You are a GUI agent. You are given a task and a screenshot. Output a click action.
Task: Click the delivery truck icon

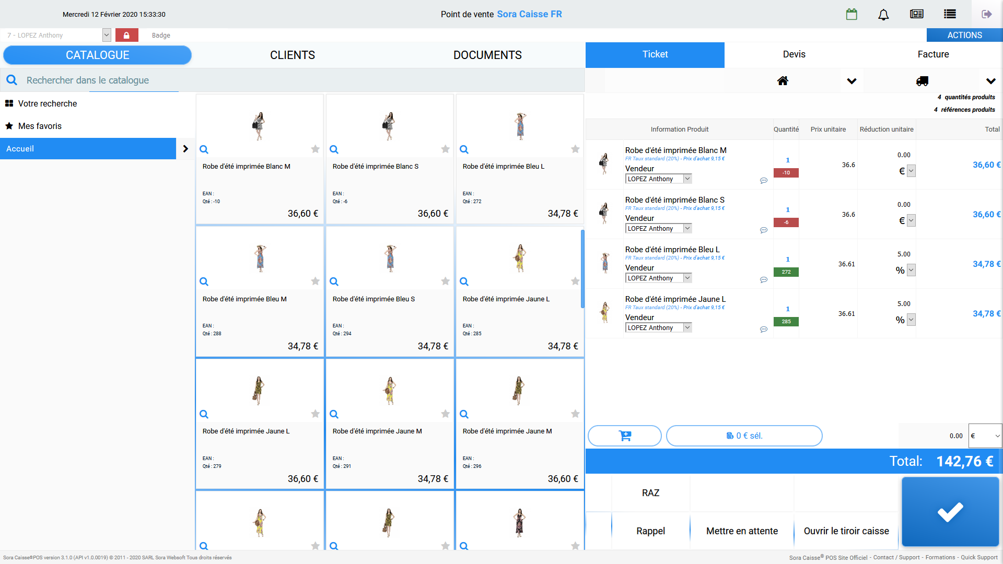(x=922, y=81)
